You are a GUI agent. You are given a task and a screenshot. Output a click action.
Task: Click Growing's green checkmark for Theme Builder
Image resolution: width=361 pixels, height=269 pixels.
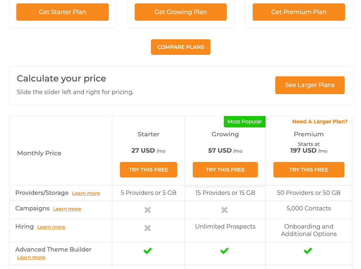pyautogui.click(x=224, y=251)
